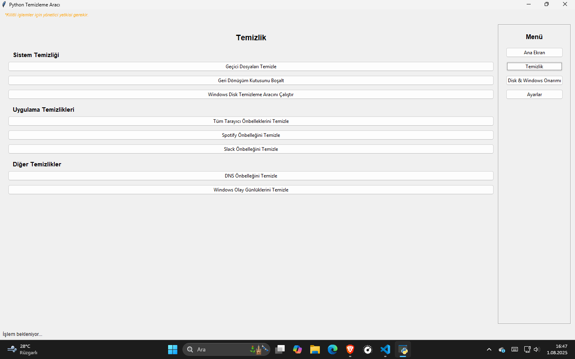Click the 'Diğer Temizlikler' section heading
Image resolution: width=575 pixels, height=359 pixels.
pyautogui.click(x=37, y=164)
